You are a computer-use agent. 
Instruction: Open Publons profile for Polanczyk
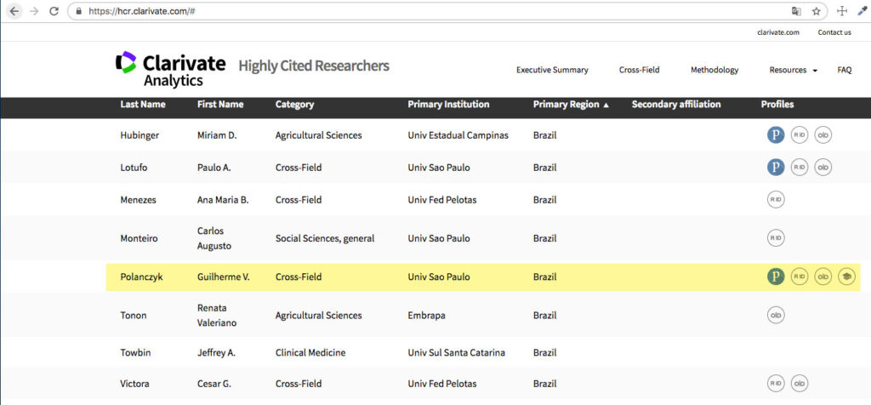776,277
